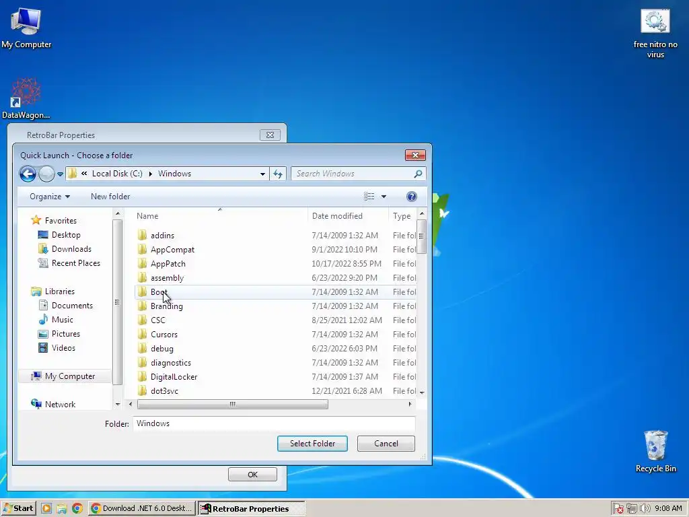Create a New folder
Screen dimensions: 689x517
point(110,197)
